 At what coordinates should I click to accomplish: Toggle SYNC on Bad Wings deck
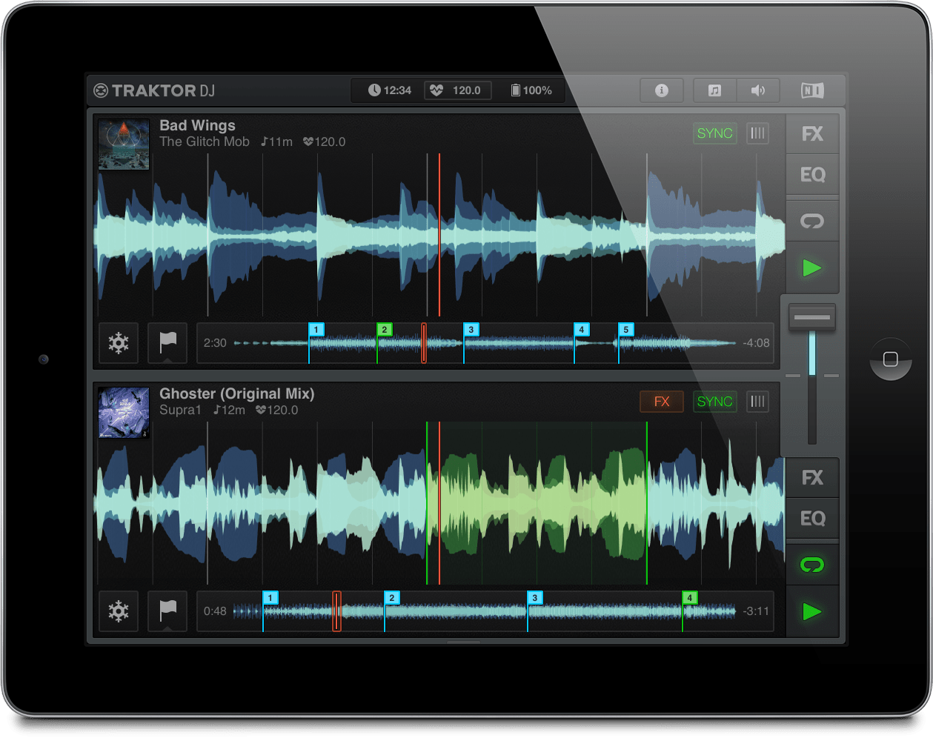tap(714, 133)
